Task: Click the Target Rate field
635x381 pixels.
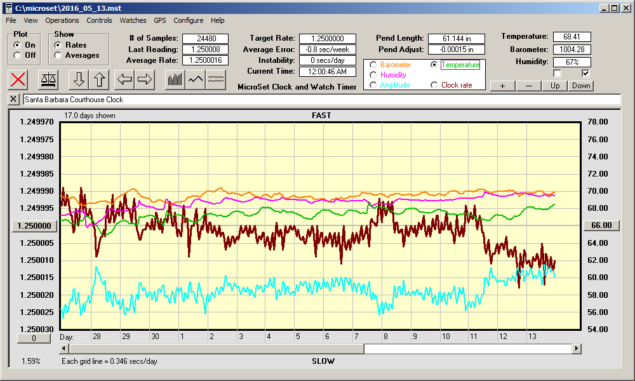Action: (x=328, y=39)
